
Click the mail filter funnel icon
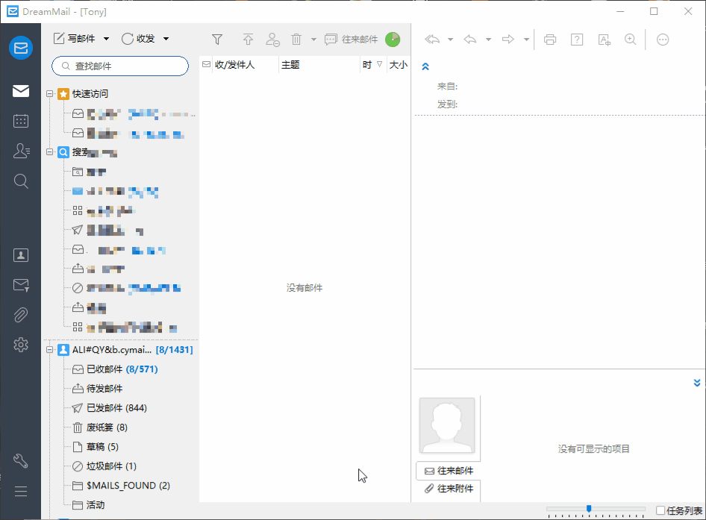(x=217, y=40)
